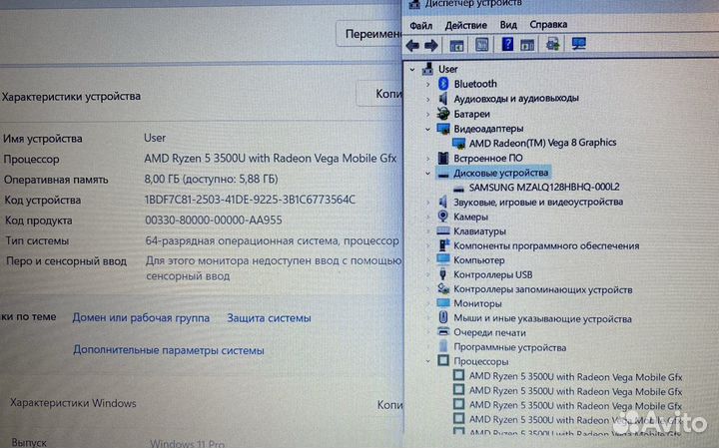Collapse the Дисковые устройства category
This screenshot has height=448, width=719.
coord(427,174)
